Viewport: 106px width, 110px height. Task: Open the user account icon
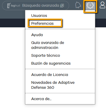103,5
